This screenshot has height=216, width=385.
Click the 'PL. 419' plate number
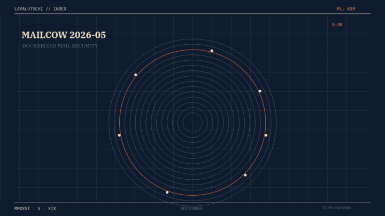pos(346,9)
